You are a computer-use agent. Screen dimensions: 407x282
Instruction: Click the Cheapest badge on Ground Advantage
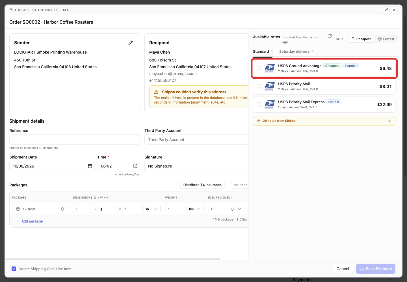point(332,66)
